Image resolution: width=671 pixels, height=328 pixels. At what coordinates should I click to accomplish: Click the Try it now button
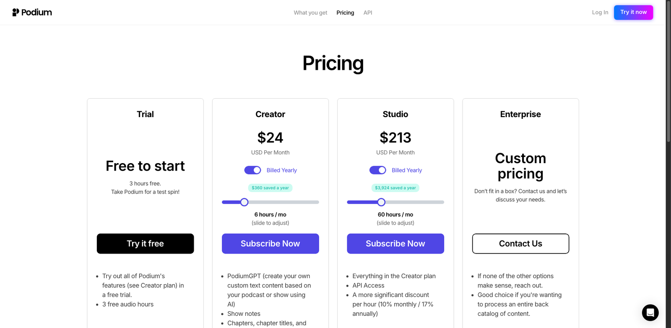[633, 12]
